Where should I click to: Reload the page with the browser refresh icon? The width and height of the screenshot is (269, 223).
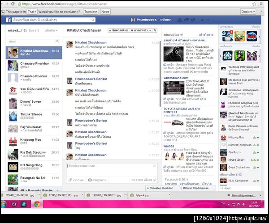[13, 4]
